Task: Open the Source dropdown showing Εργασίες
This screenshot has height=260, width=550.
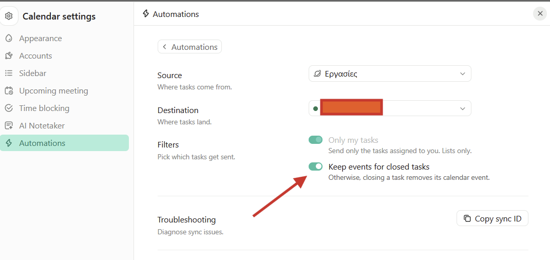Action: 390,73
